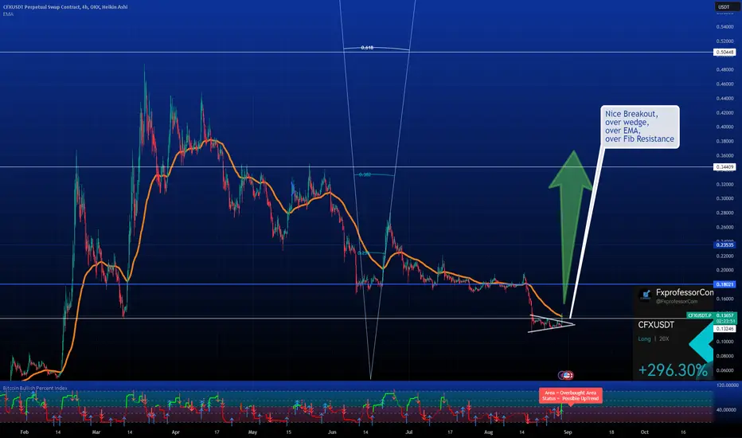Click the 120.00000 indicator scale value
The width and height of the screenshot is (742, 438).
(x=728, y=385)
